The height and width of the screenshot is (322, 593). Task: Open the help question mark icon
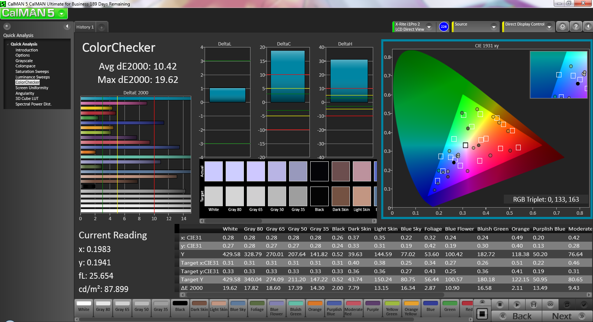click(576, 27)
